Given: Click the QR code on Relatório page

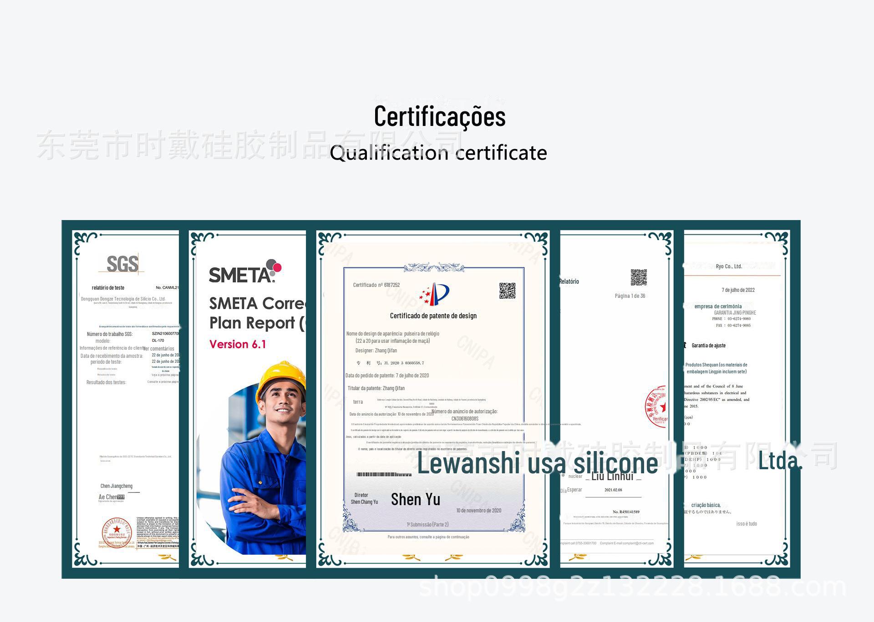Looking at the screenshot, I should [x=638, y=277].
